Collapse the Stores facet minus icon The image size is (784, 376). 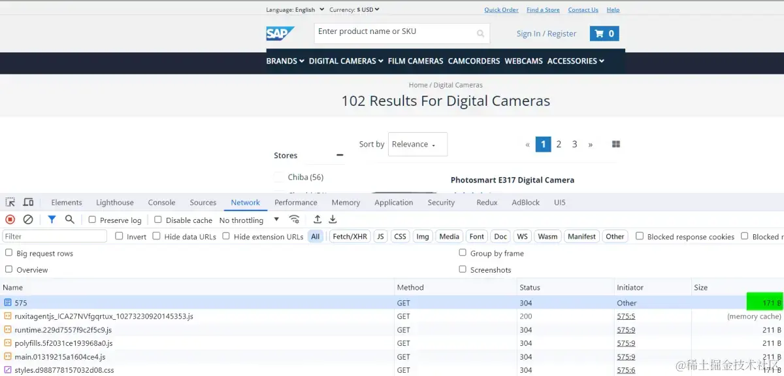[340, 155]
